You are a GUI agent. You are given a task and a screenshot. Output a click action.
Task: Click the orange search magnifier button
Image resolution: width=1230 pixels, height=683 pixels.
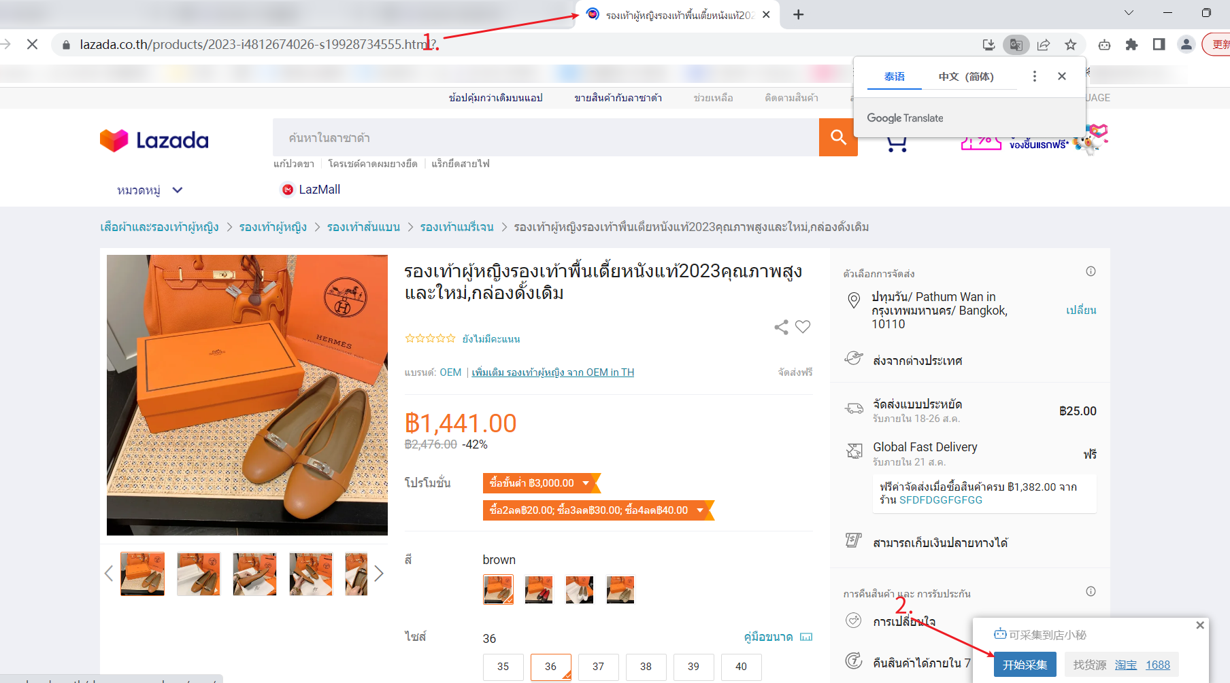pyautogui.click(x=838, y=137)
